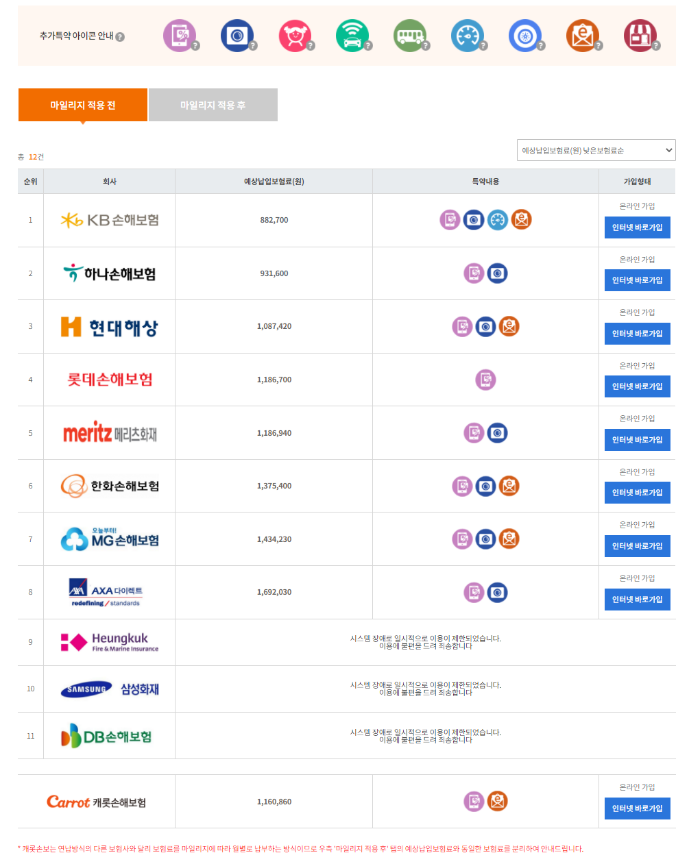Click the Heungkuk Fire & Marine Insurance logo
This screenshot has width=689, height=864.
coord(110,642)
